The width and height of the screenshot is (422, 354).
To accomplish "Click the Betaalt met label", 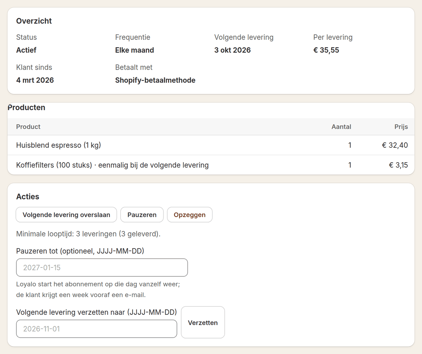I will point(134,67).
